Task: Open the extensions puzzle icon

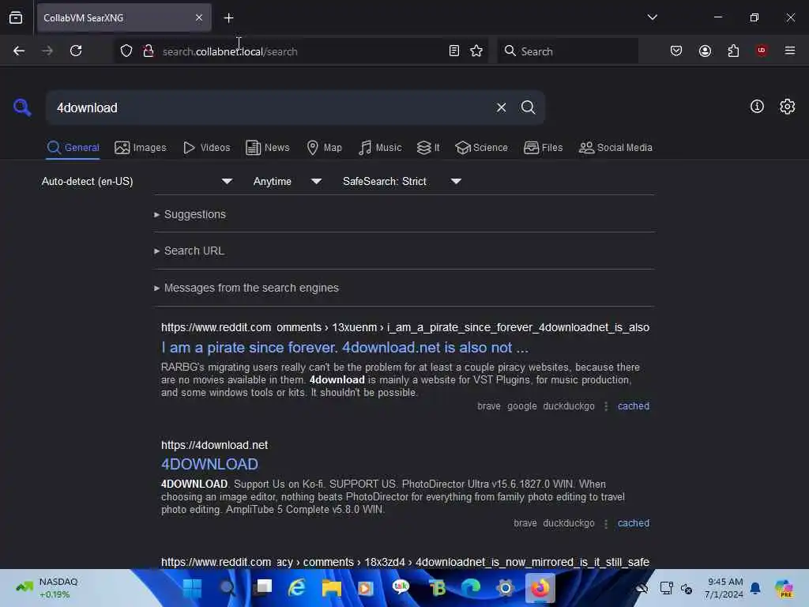Action: 733,51
